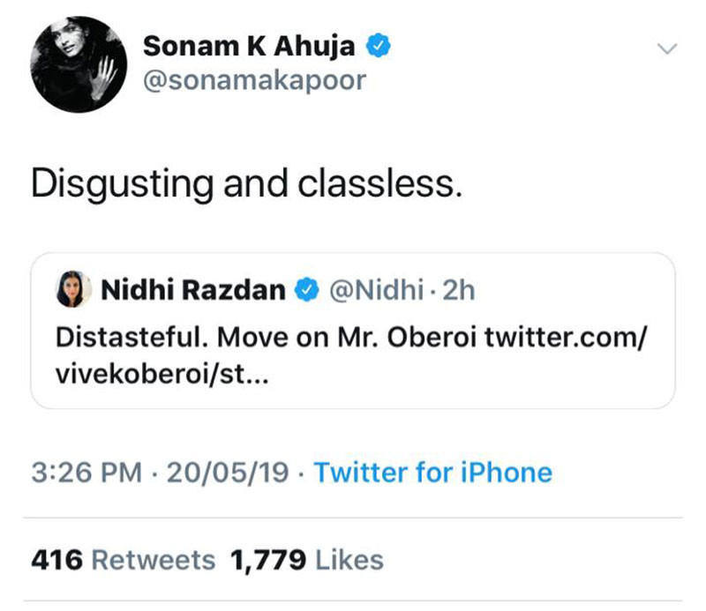Open the @sonamakapoor handle
Image resolution: width=706 pixels, height=611 pixels.
(x=254, y=81)
